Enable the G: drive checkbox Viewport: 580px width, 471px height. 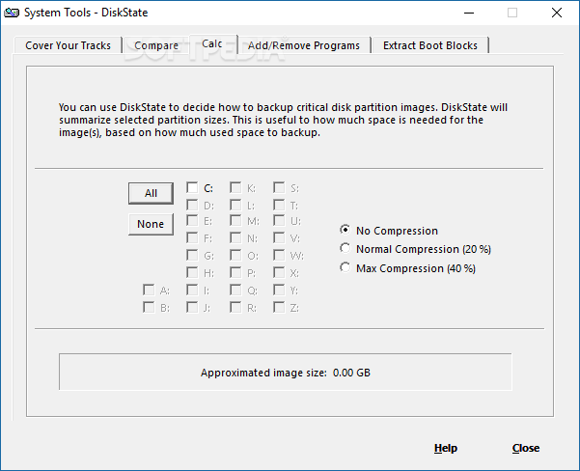point(192,255)
